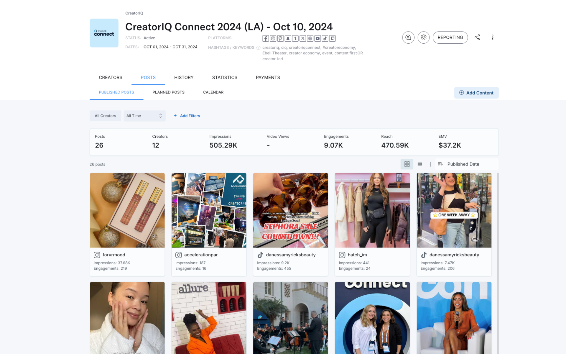The image size is (566, 354).
Task: Click the Facebook platform icon
Action: click(265, 39)
